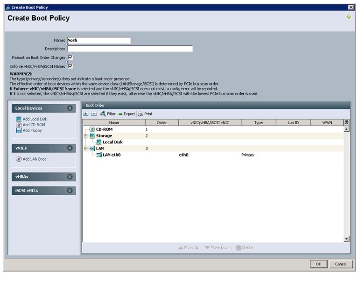This screenshot has width=358, height=285.
Task: Select the LAN eth0 row text
Action: coord(112,155)
